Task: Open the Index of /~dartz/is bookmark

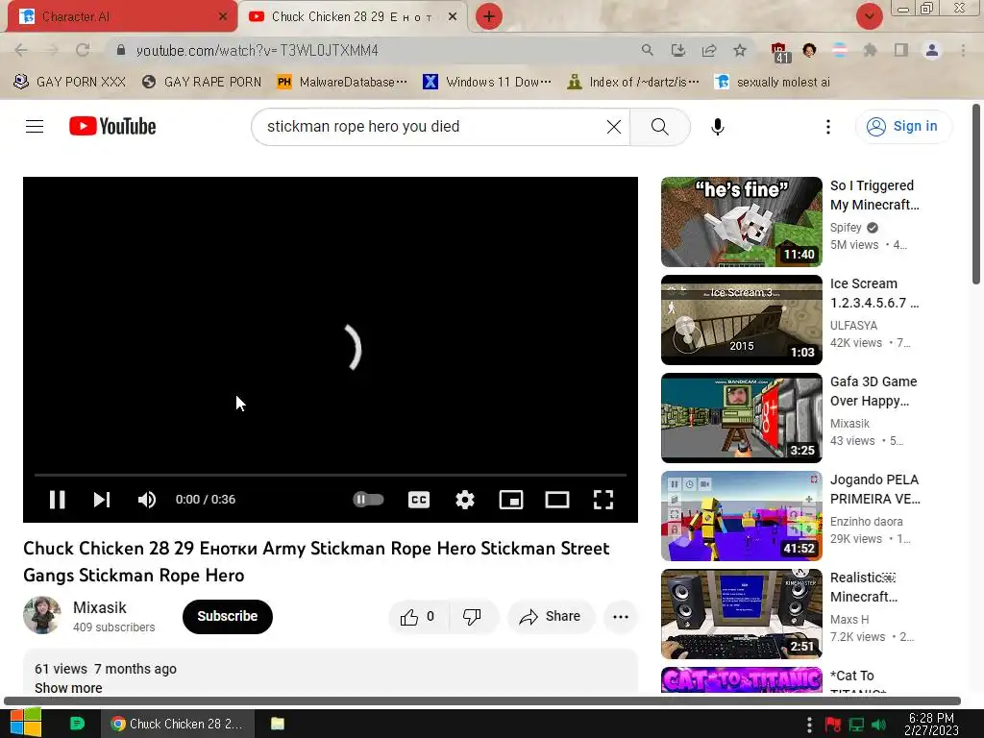Action: [x=632, y=83]
